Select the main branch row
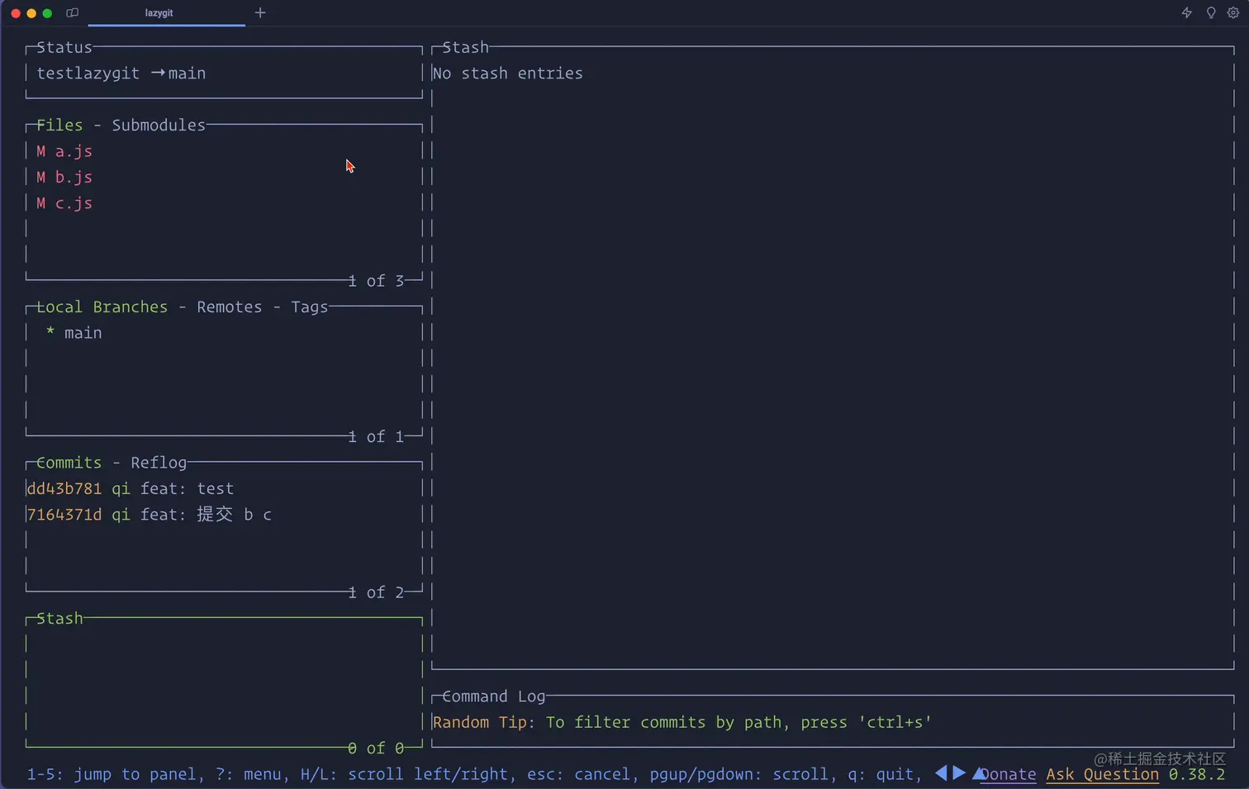This screenshot has height=789, width=1249. 225,333
